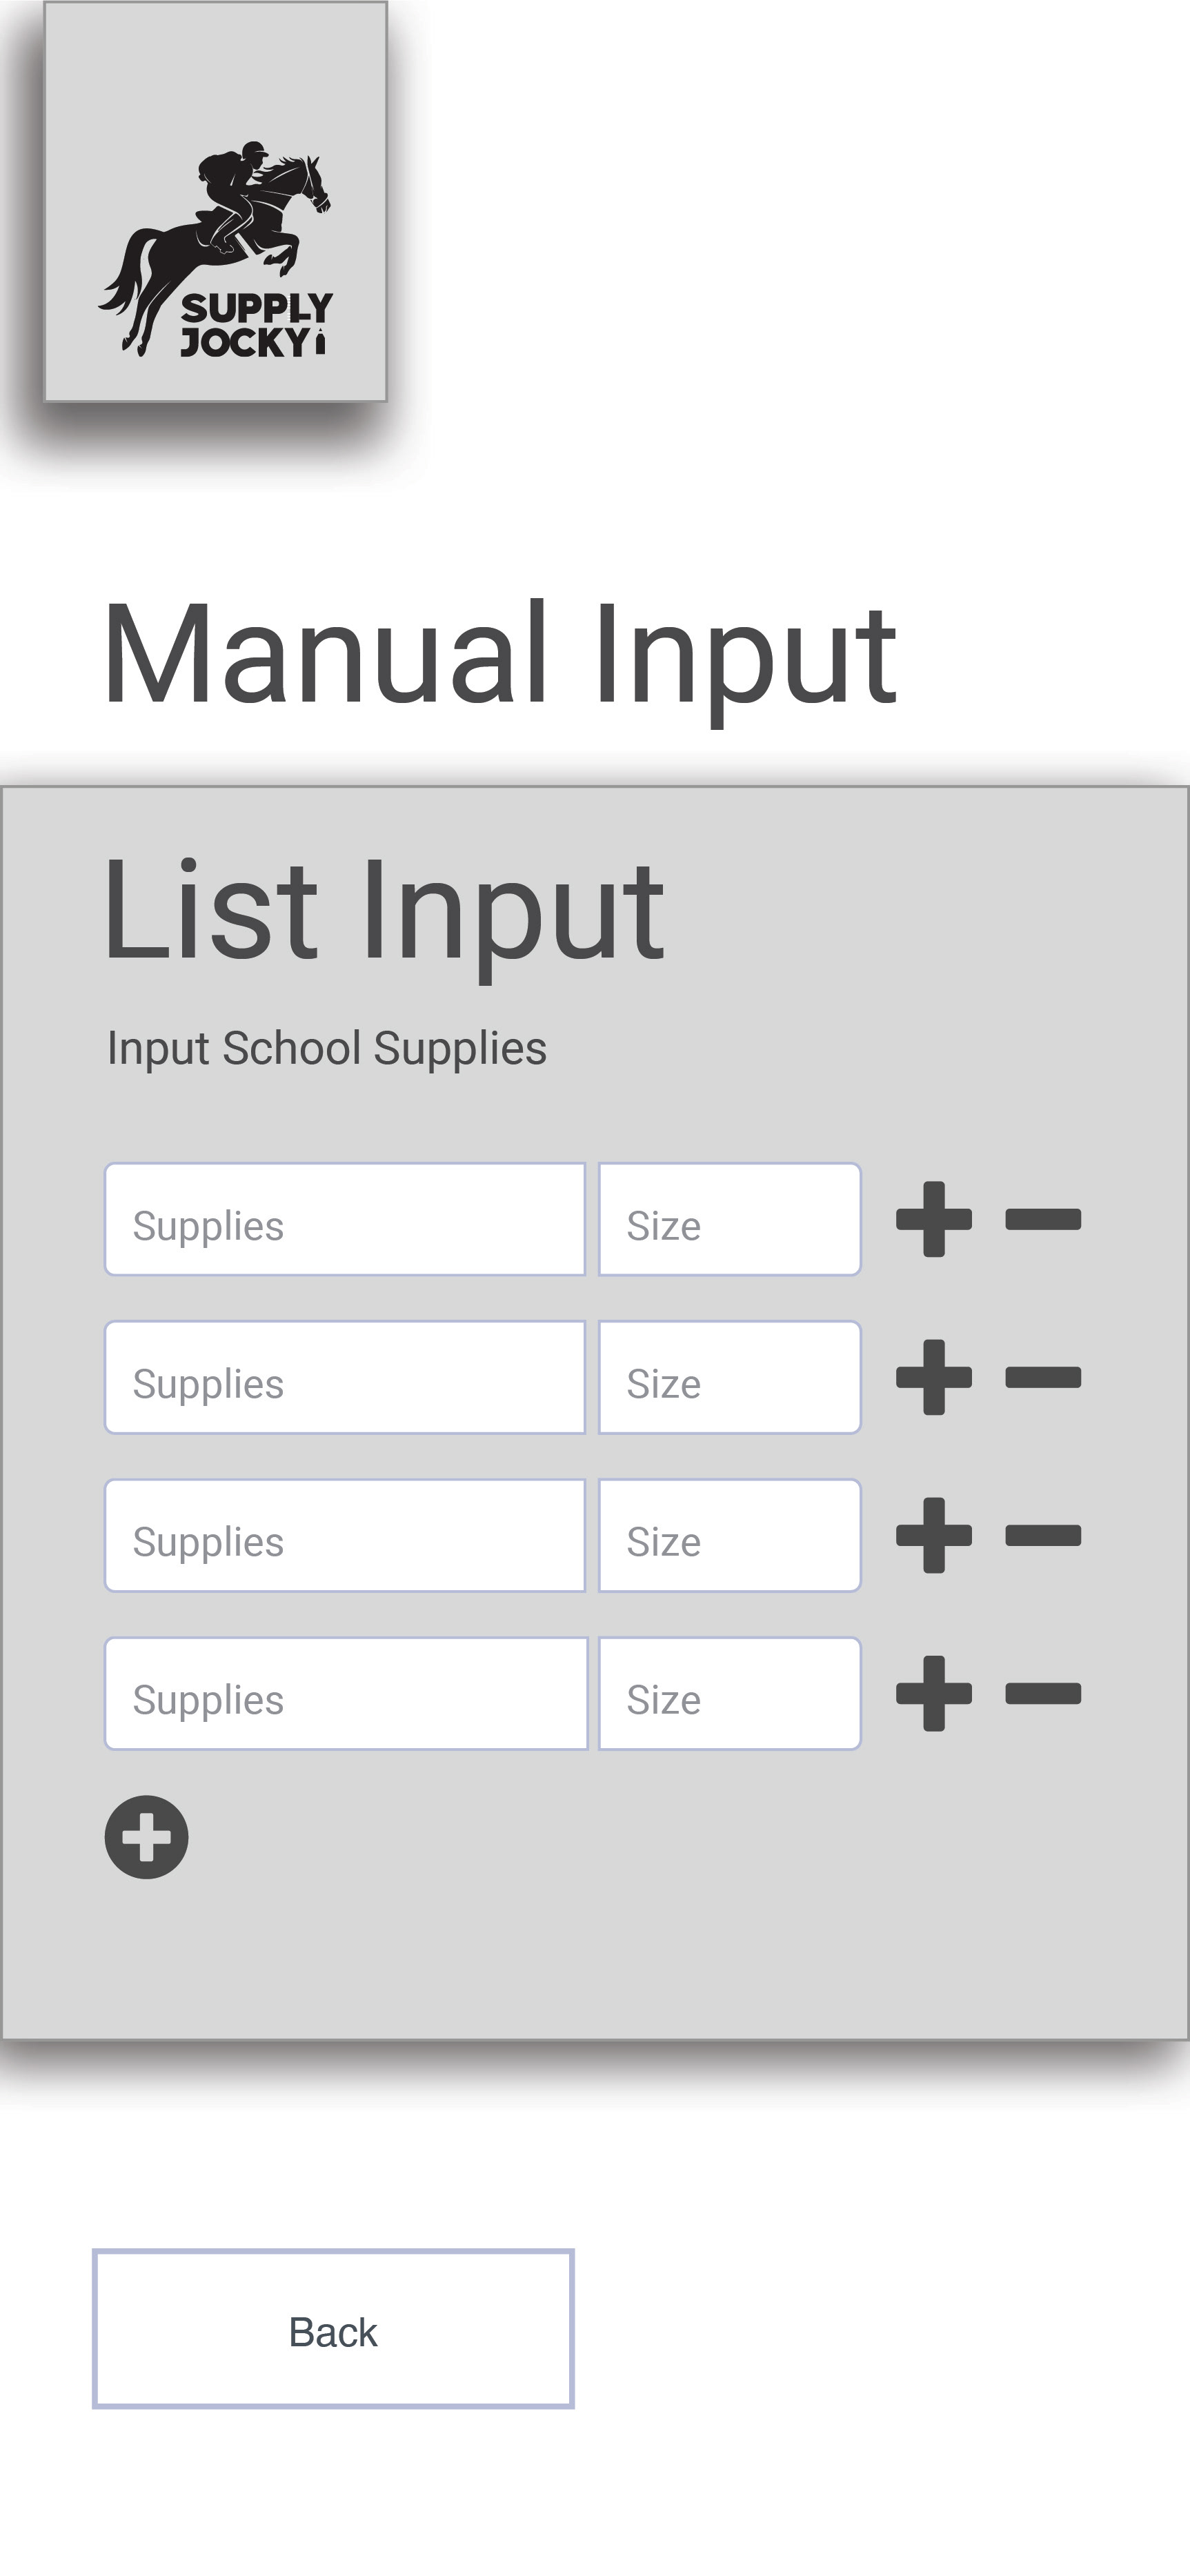Activate the fourth Supplies input field
Screen dimensions: 1190x2576
(x=346, y=1693)
